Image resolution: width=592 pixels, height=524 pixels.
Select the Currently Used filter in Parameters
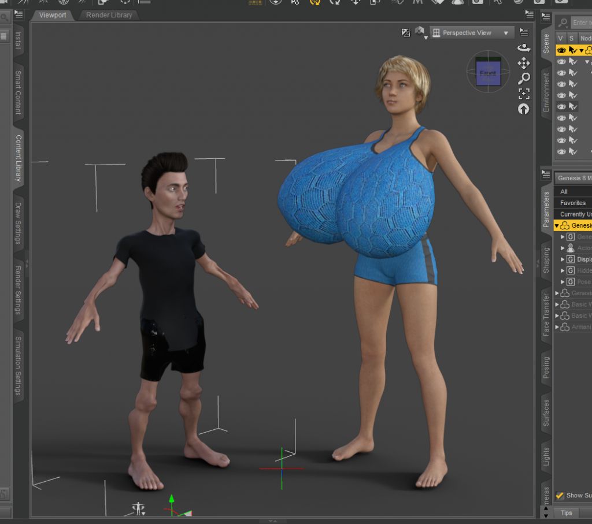click(x=573, y=214)
